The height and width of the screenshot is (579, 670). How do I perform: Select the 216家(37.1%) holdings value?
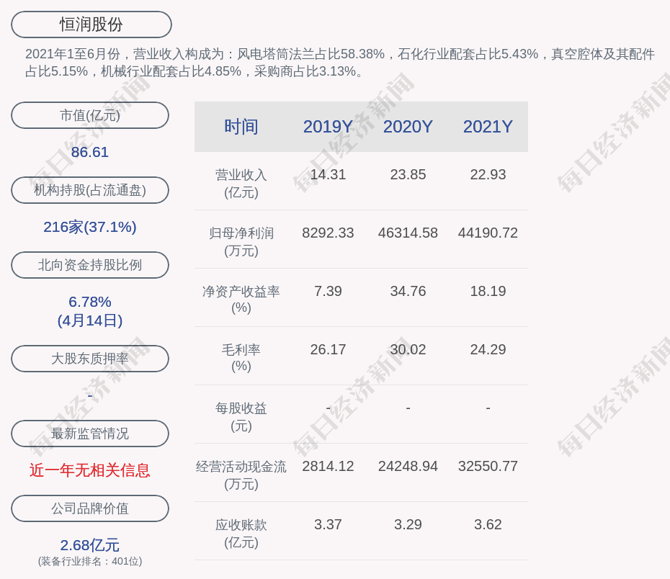click(x=90, y=227)
